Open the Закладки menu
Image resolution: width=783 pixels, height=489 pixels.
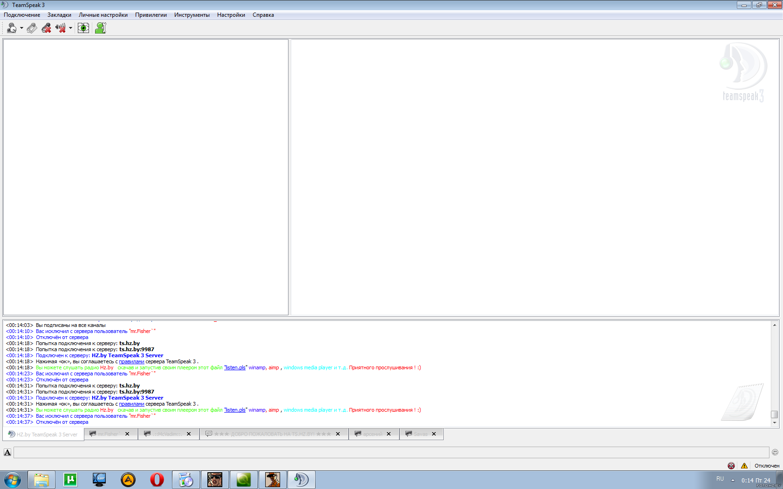click(59, 15)
